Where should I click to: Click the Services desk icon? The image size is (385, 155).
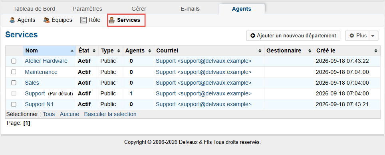112,20
